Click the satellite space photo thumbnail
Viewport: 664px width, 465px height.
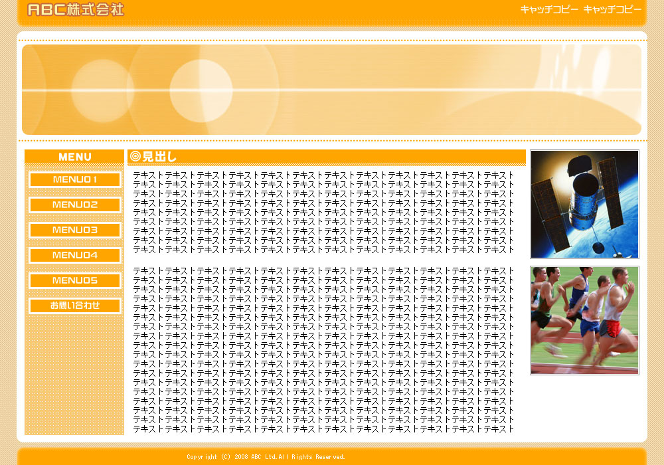(584, 204)
